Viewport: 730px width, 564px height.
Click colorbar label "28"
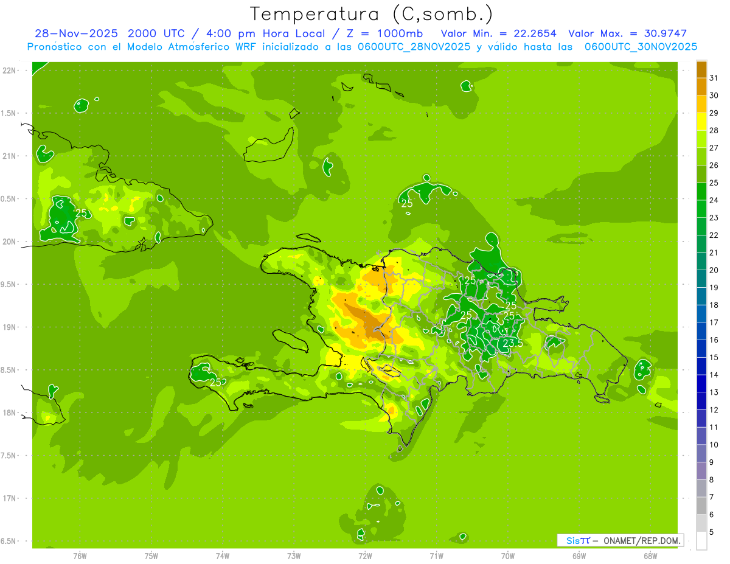[x=714, y=130]
